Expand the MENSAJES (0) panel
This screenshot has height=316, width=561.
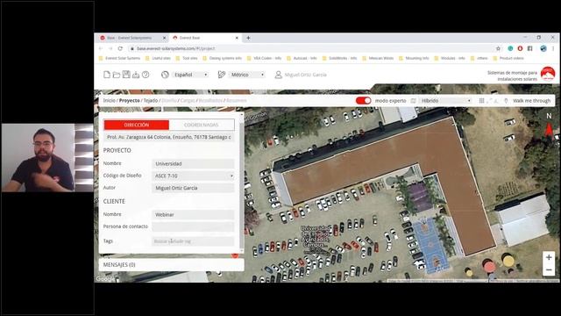click(171, 265)
